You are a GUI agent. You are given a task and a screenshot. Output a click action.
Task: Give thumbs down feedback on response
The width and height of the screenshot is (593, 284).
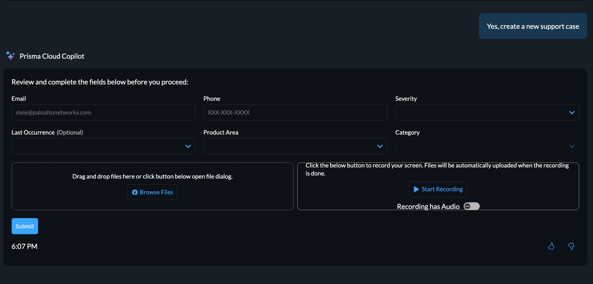571,246
